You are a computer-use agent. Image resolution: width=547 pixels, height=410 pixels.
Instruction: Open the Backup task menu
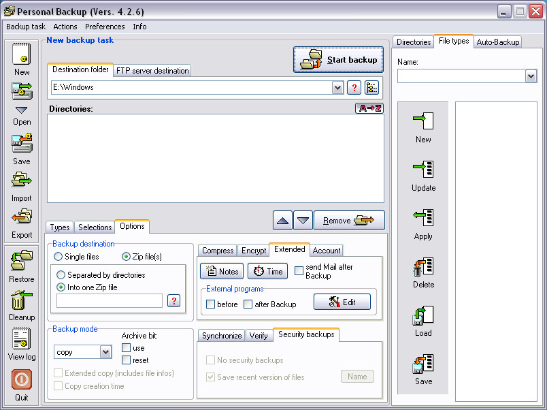[26, 27]
